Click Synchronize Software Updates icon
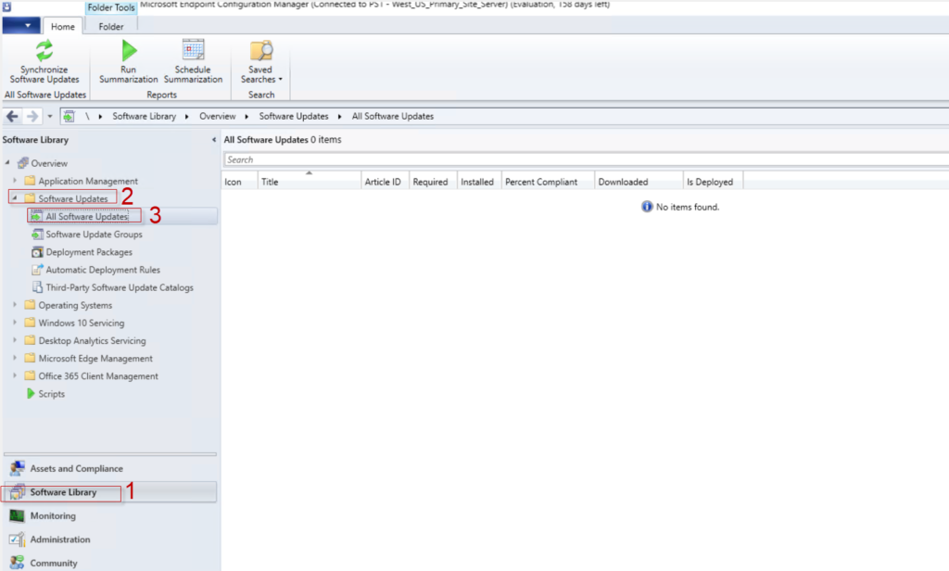 pyautogui.click(x=44, y=51)
